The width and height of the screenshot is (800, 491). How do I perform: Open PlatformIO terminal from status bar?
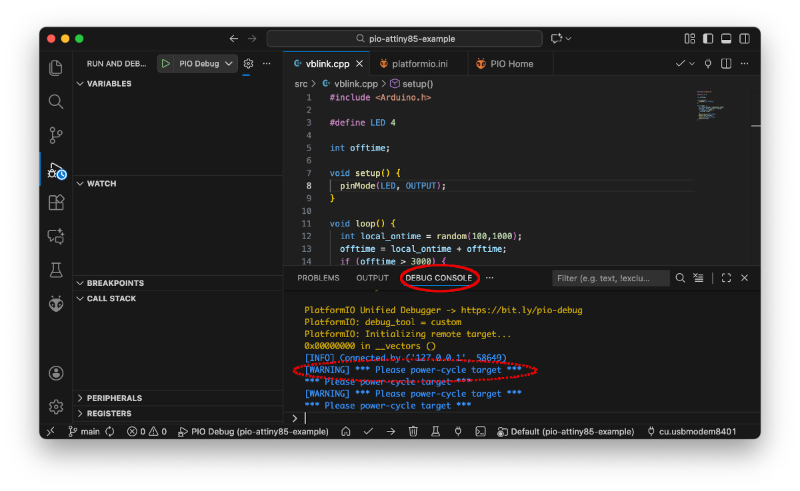[480, 432]
